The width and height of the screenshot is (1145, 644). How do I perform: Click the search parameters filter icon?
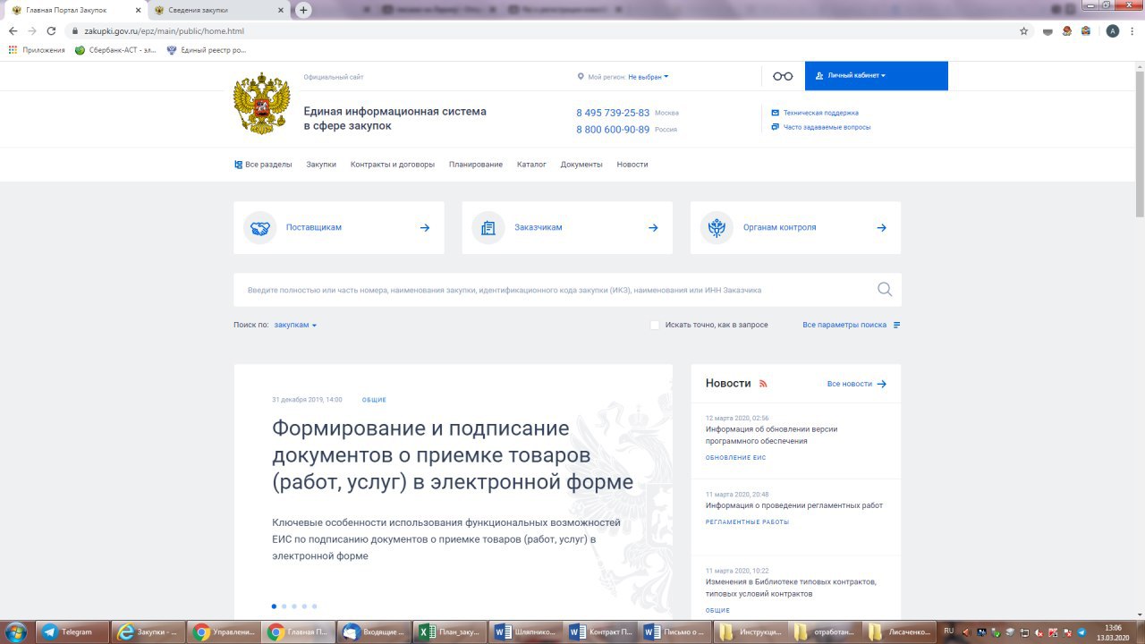click(897, 325)
